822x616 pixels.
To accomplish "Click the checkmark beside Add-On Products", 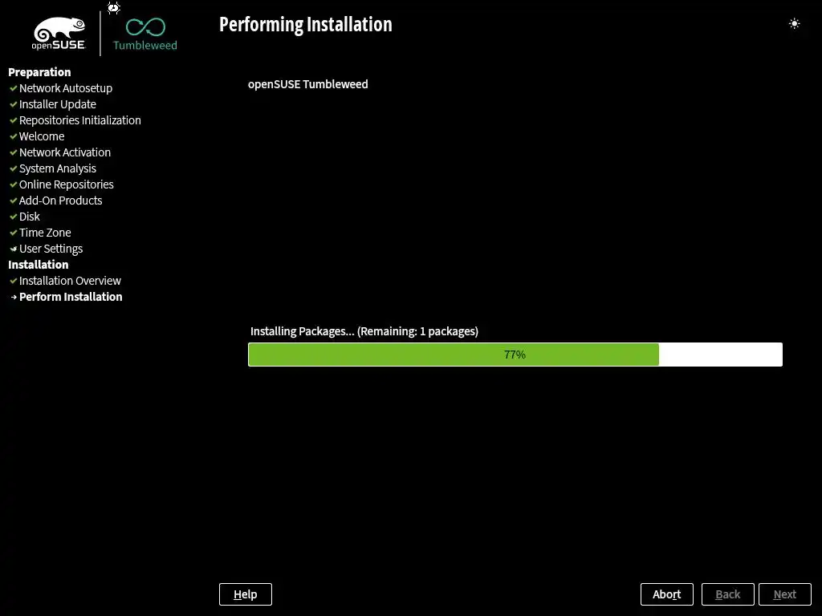I will 13,201.
